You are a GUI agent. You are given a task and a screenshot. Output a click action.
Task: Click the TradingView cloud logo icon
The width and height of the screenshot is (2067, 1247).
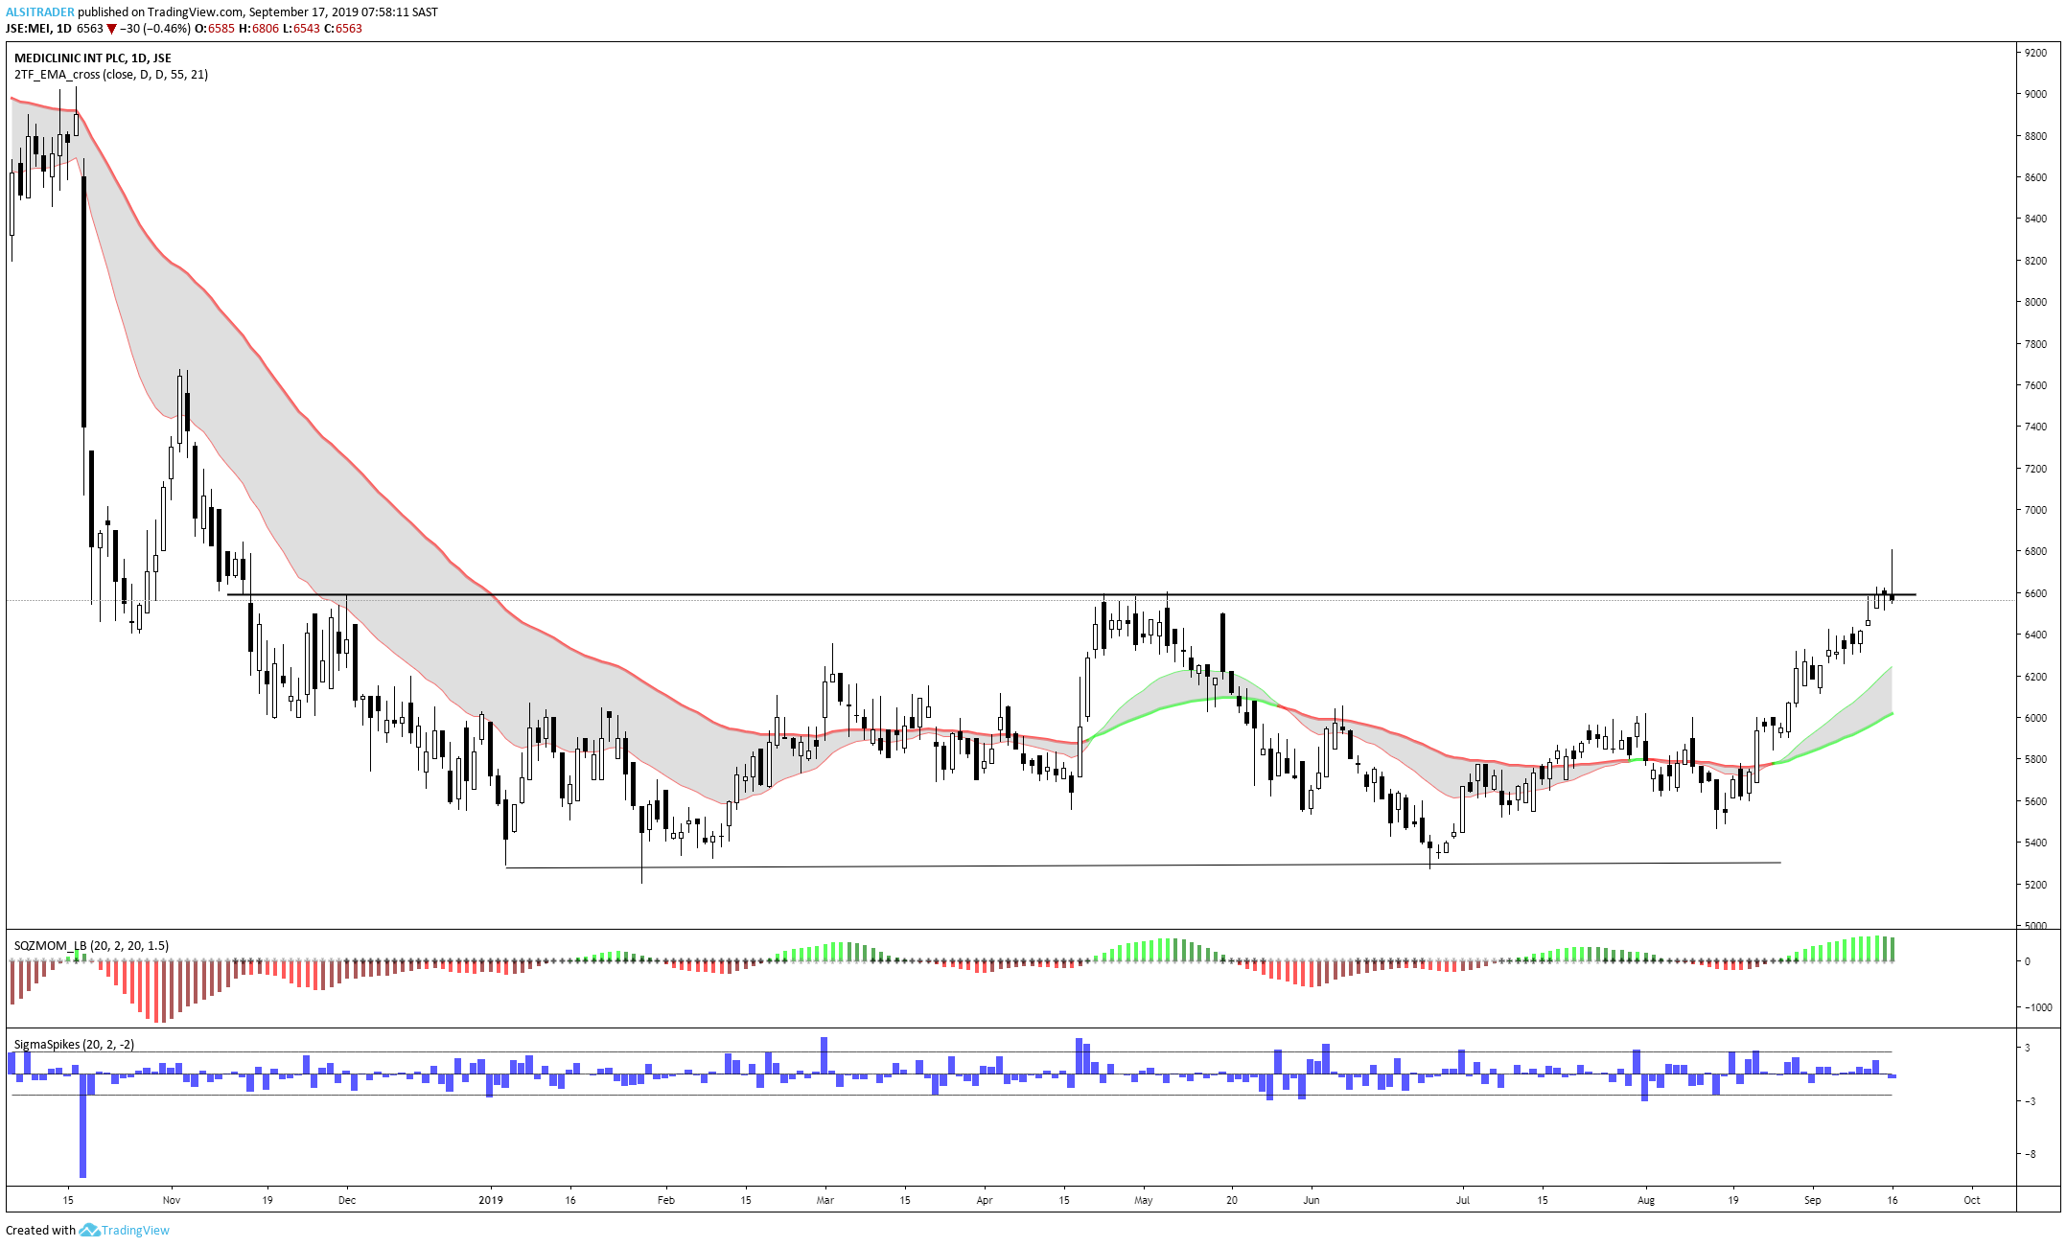[x=89, y=1230]
